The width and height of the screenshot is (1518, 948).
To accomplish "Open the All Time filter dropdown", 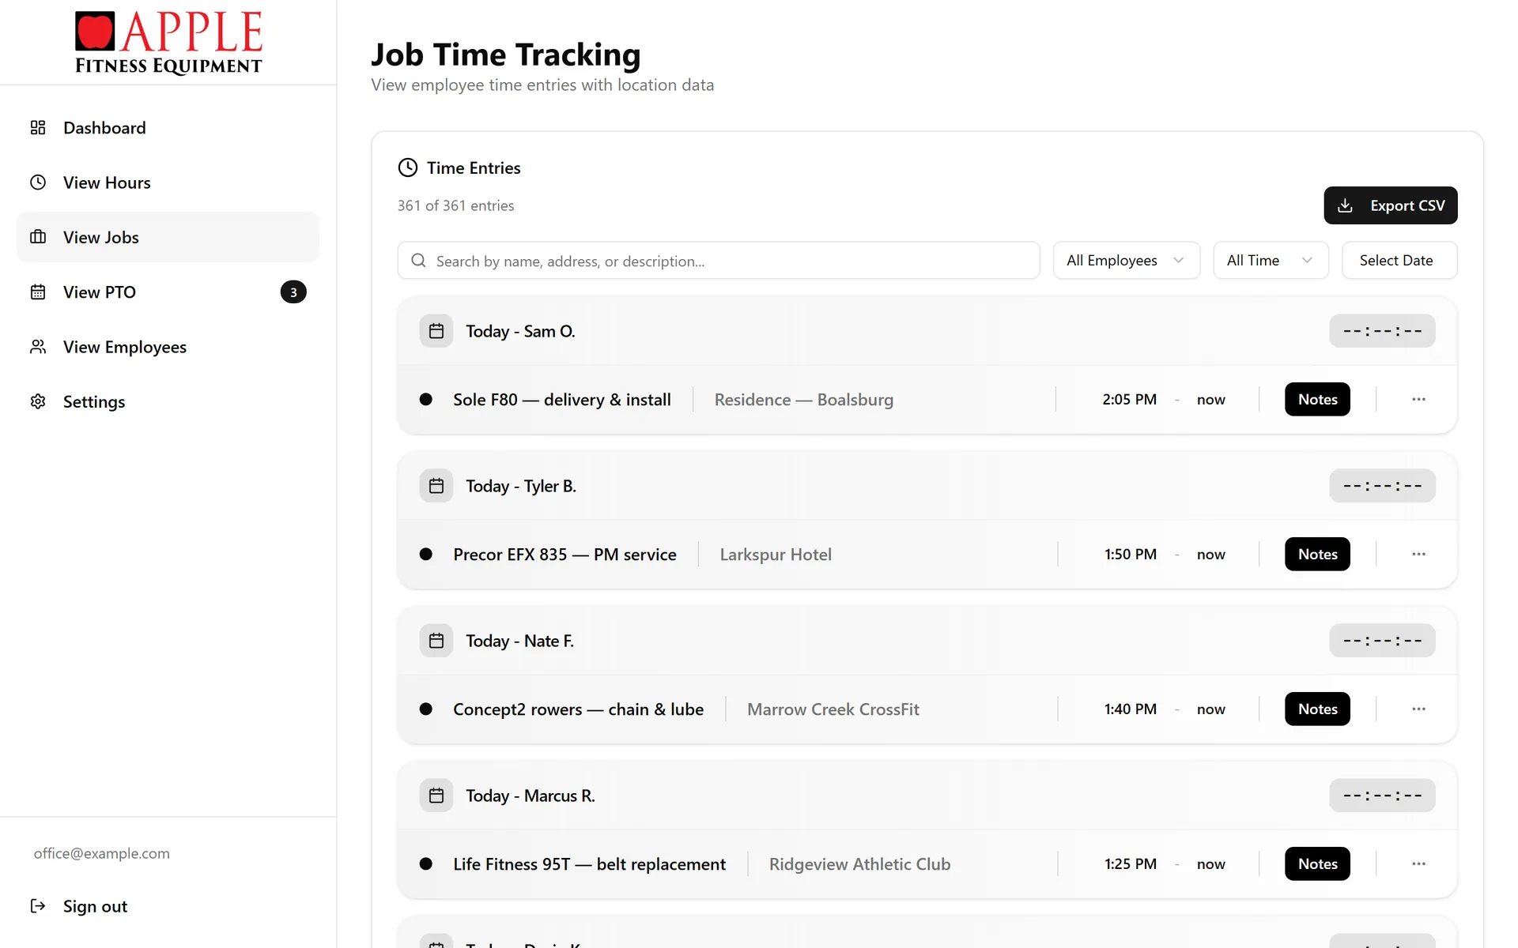I will point(1271,261).
